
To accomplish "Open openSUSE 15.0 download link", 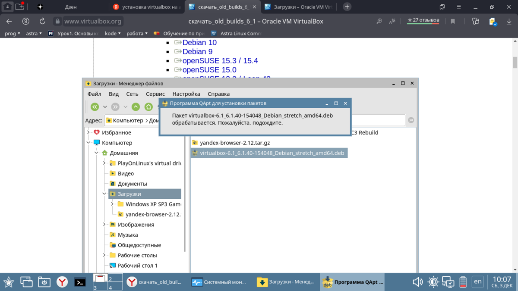I will pos(209,70).
